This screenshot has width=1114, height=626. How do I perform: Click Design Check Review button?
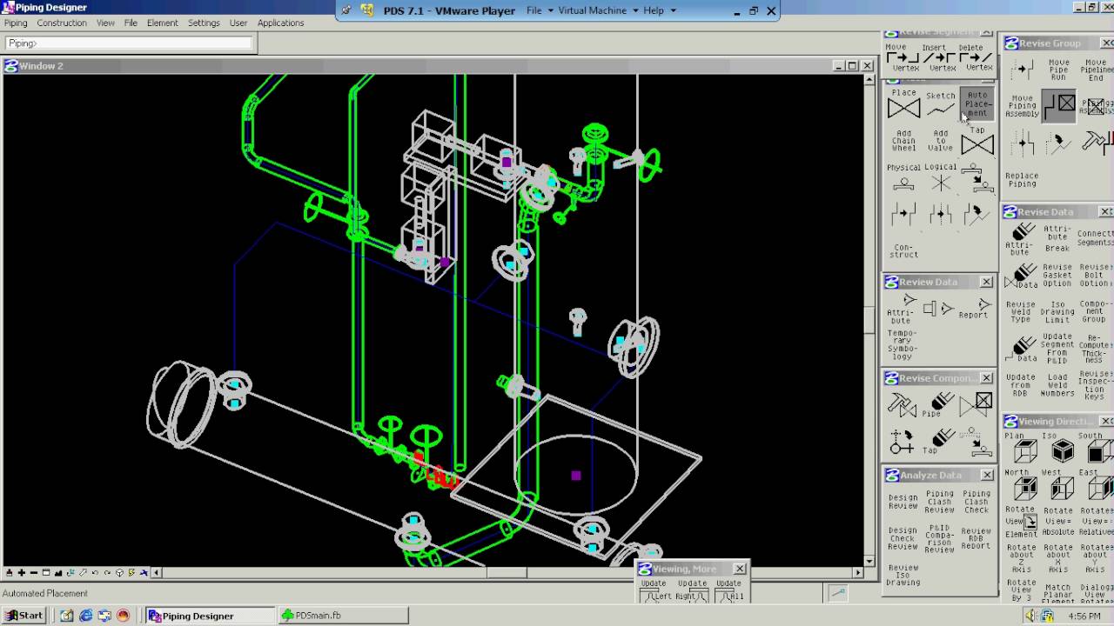point(903,538)
